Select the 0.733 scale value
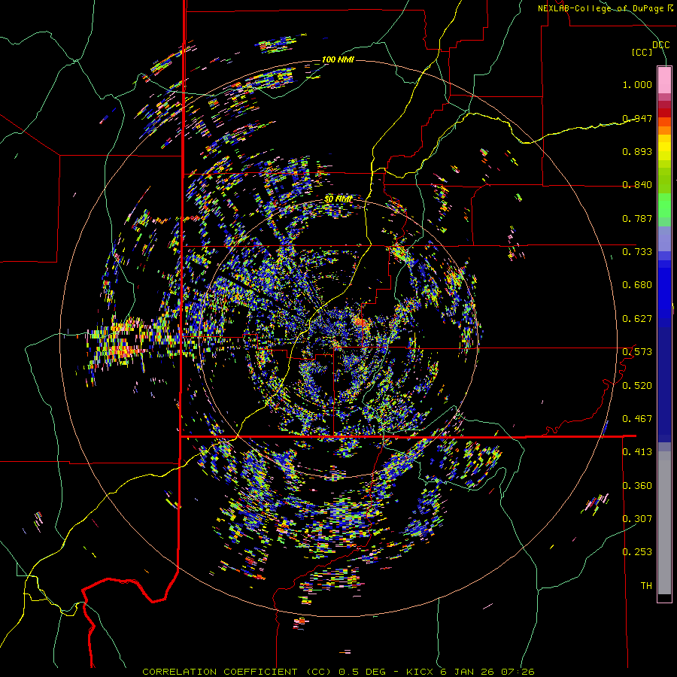677x677 pixels. click(637, 252)
